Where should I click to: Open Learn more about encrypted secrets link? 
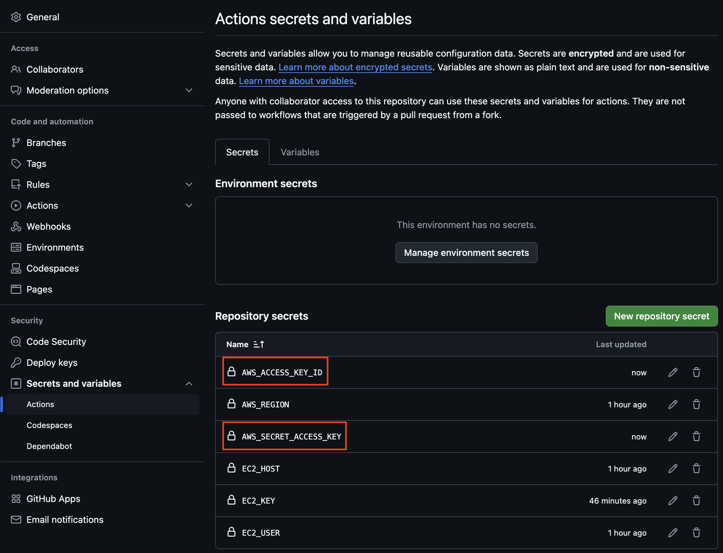tap(355, 67)
